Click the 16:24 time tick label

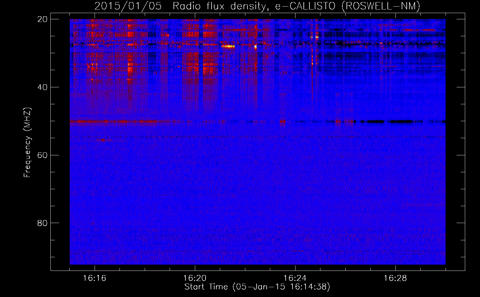[295, 278]
